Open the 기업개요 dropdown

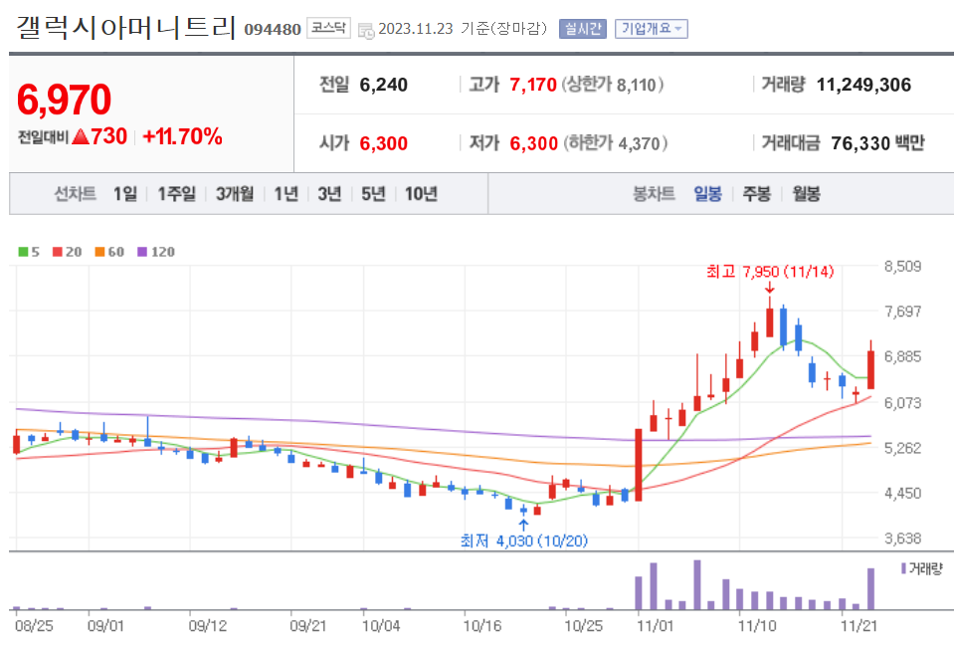click(651, 29)
